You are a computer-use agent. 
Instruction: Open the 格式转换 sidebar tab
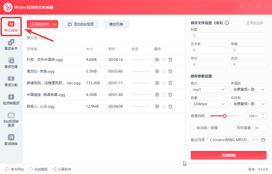(x=11, y=27)
